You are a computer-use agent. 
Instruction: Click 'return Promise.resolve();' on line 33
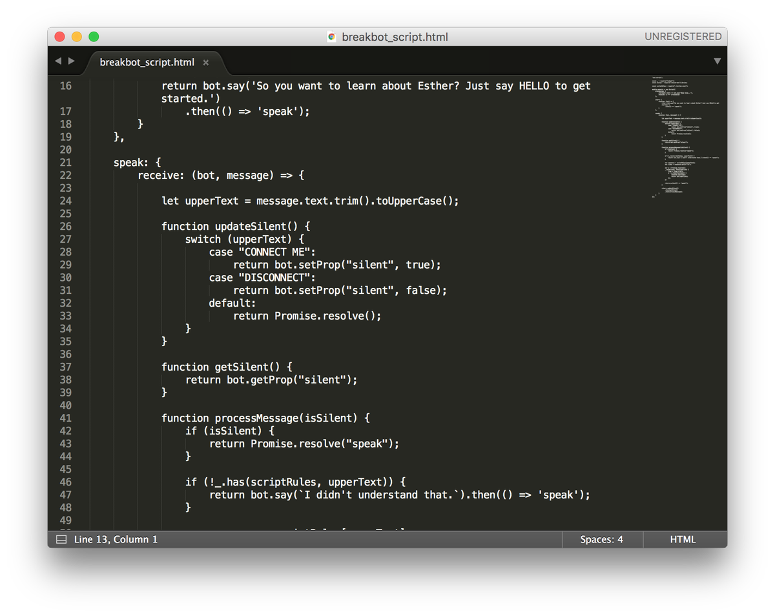[x=307, y=316]
